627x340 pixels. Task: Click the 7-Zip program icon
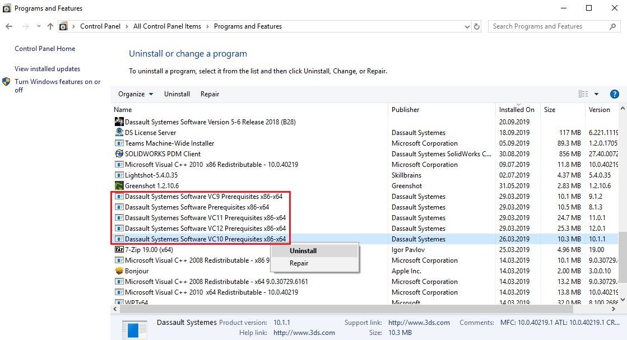pyautogui.click(x=119, y=250)
